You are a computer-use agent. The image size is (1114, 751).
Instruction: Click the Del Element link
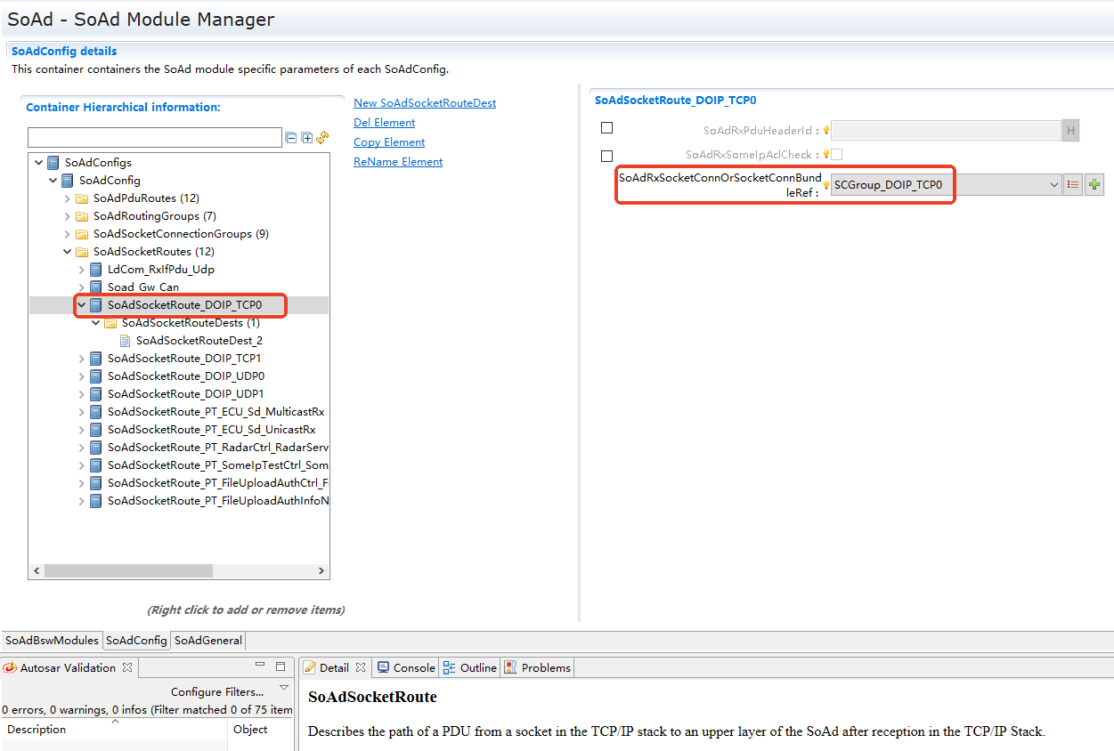point(384,123)
